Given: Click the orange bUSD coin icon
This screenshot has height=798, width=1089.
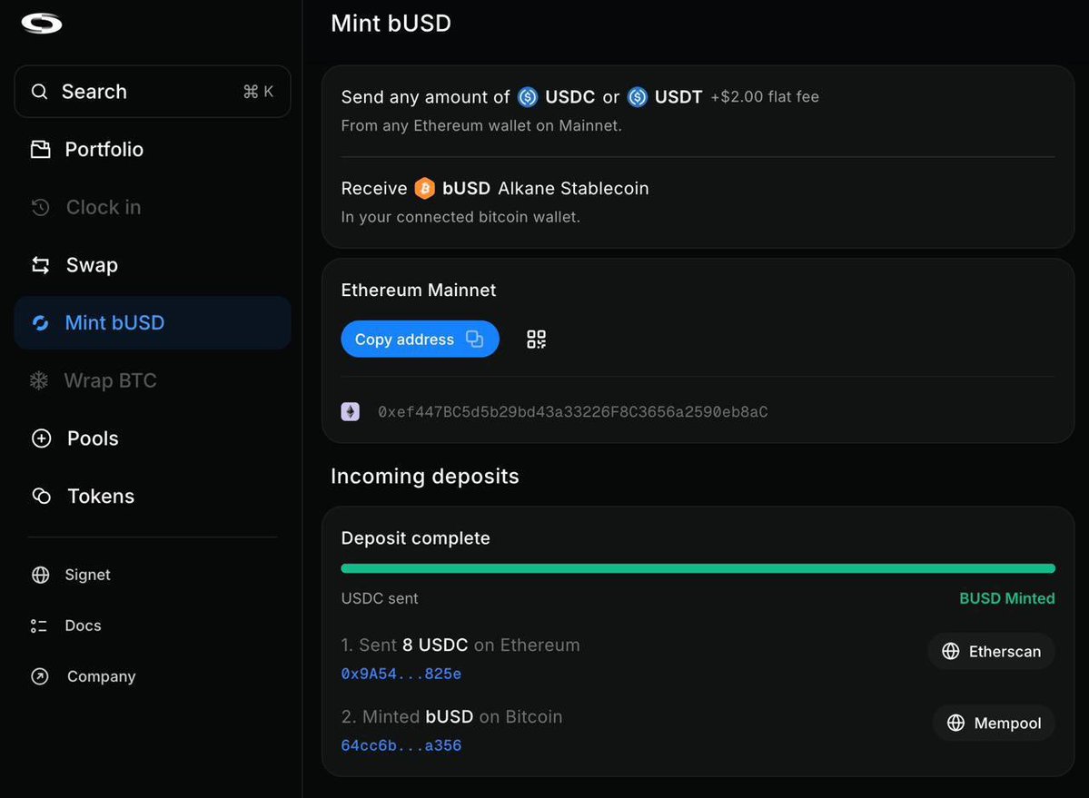Looking at the screenshot, I should click(x=424, y=188).
